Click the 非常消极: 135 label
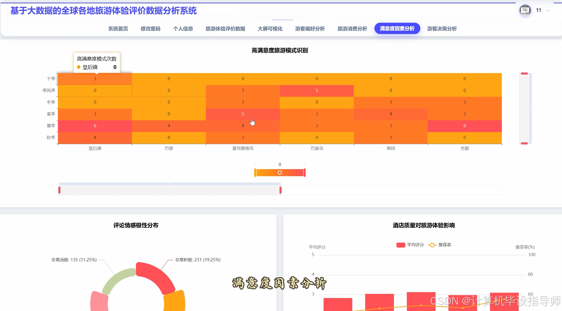Viewport: 562px width, 311px height. pos(73,259)
